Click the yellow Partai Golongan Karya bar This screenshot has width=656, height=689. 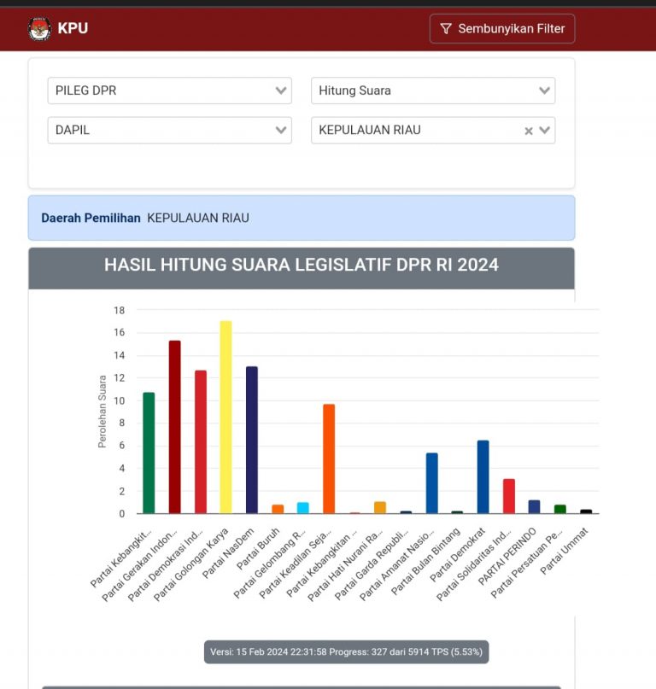click(x=226, y=417)
